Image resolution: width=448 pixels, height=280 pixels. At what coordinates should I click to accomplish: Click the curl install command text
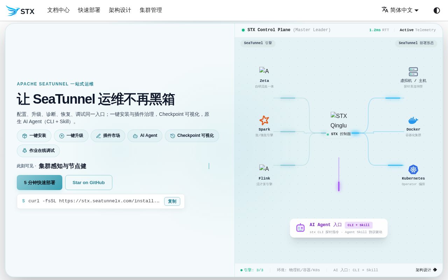click(x=94, y=201)
